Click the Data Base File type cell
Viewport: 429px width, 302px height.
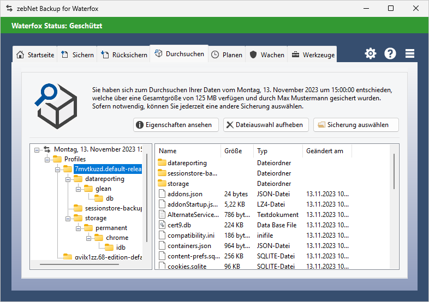(x=277, y=225)
